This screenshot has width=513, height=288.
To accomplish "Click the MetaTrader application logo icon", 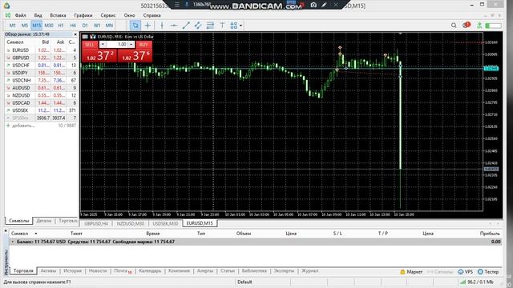I will click(x=6, y=6).
